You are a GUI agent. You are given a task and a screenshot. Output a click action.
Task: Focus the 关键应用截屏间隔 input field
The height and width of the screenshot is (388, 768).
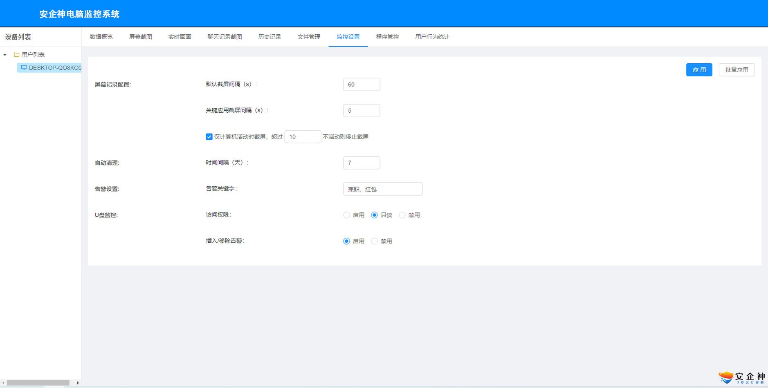(362, 111)
